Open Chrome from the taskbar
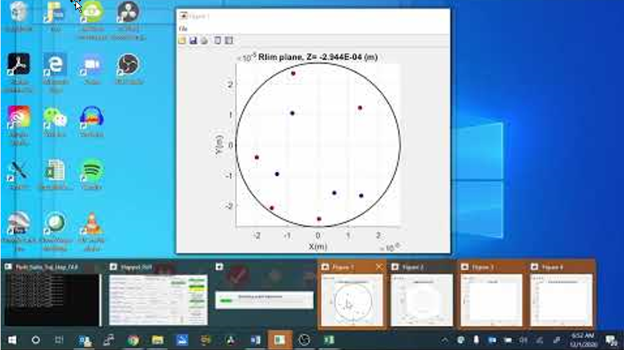Image resolution: width=624 pixels, height=350 pixels. click(133, 340)
